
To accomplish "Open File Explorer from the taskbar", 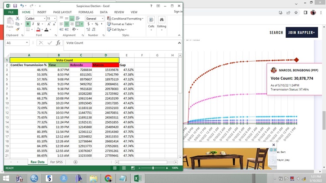I will (93, 178).
